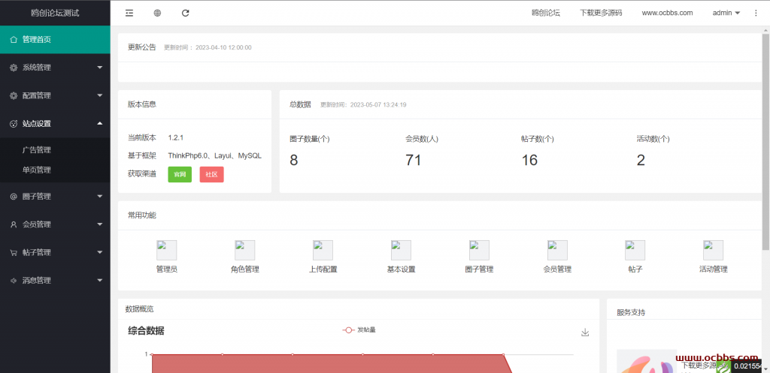This screenshot has width=770, height=373.
Task: Click the 服务支持 thumbnail image
Action: click(x=646, y=361)
